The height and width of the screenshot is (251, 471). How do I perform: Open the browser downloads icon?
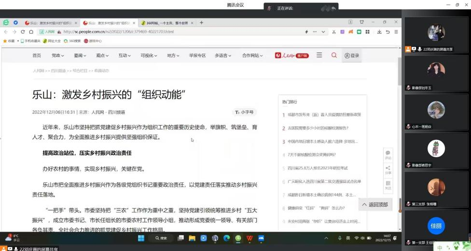pyautogui.click(x=379, y=32)
